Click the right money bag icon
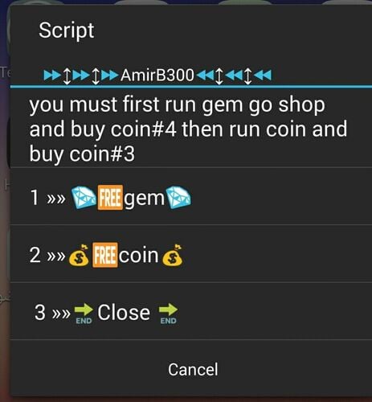This screenshot has width=372, height=402. [x=173, y=255]
